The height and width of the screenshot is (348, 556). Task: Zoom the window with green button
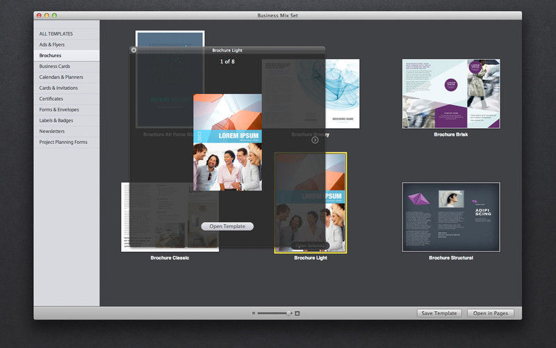point(54,15)
